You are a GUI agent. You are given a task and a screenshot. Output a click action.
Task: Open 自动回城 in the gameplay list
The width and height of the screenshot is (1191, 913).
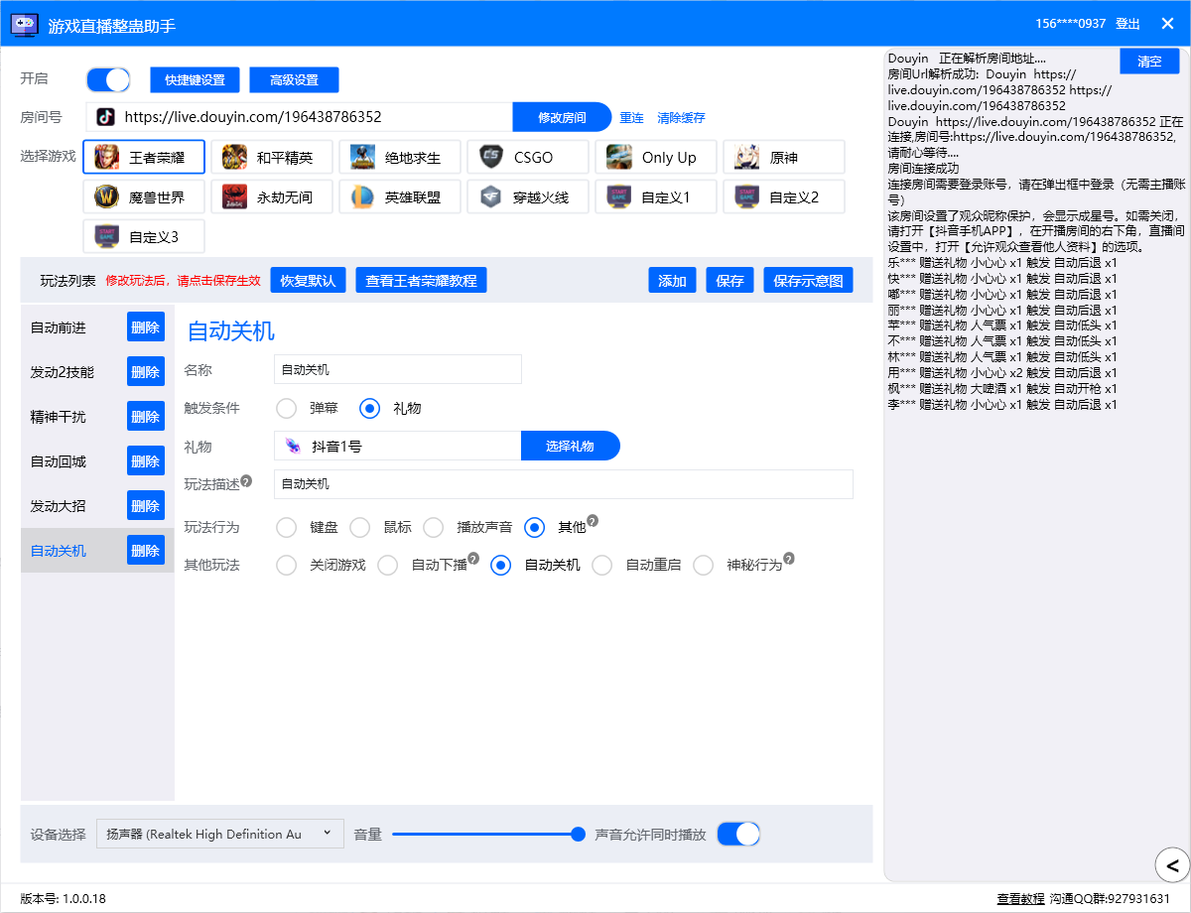pyautogui.click(x=59, y=460)
